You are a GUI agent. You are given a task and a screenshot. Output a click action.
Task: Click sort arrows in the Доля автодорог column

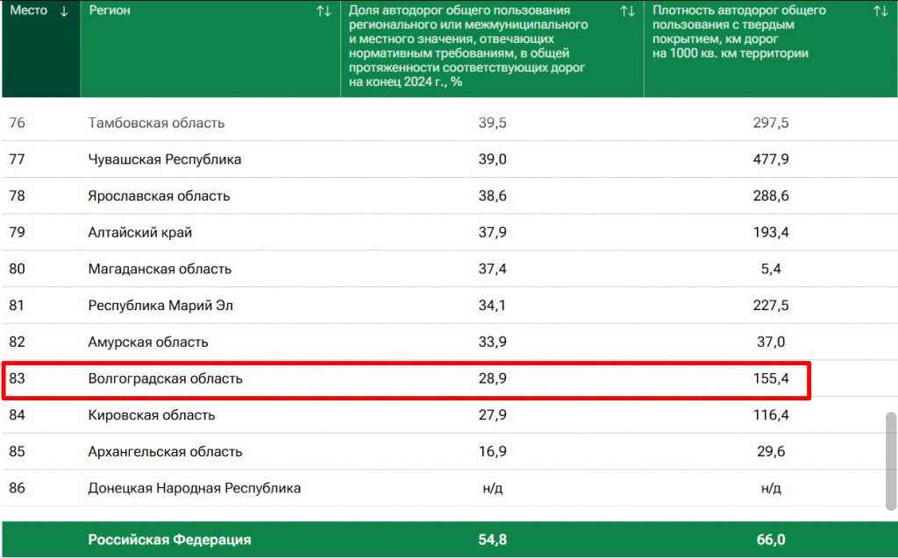[x=627, y=11]
